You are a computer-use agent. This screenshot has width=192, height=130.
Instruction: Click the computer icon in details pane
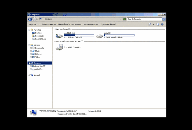click(34, 112)
